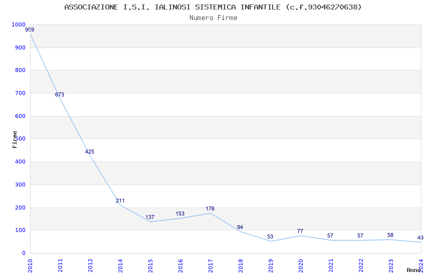Click the data label 959
426x275 pixels.
tap(30, 30)
